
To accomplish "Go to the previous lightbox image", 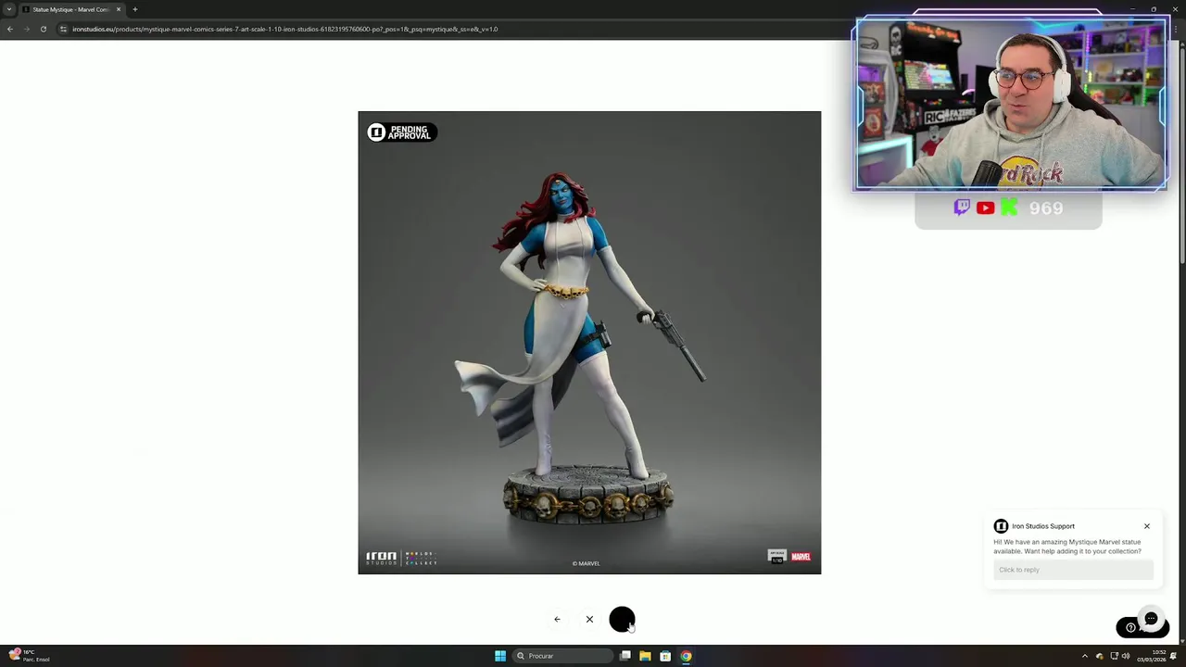I will [557, 619].
